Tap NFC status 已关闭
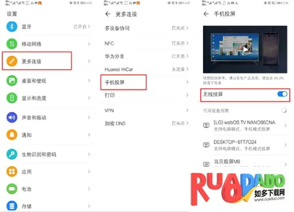The height and width of the screenshot is (212, 294). [178, 43]
